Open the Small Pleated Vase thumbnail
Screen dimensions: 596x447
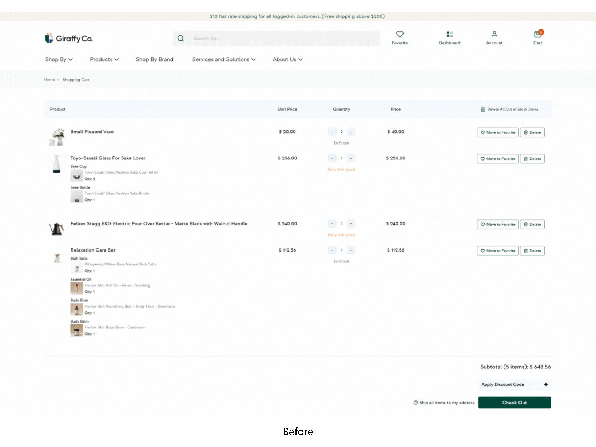(57, 137)
